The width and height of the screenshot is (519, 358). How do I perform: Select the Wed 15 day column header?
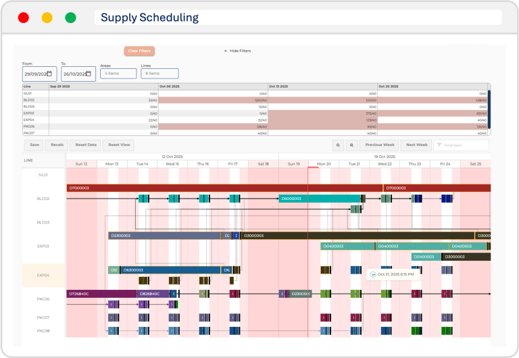click(x=172, y=163)
